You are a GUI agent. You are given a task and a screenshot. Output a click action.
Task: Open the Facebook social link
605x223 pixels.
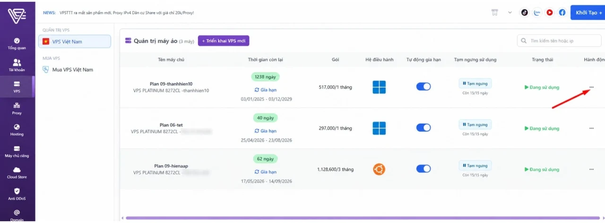(562, 13)
